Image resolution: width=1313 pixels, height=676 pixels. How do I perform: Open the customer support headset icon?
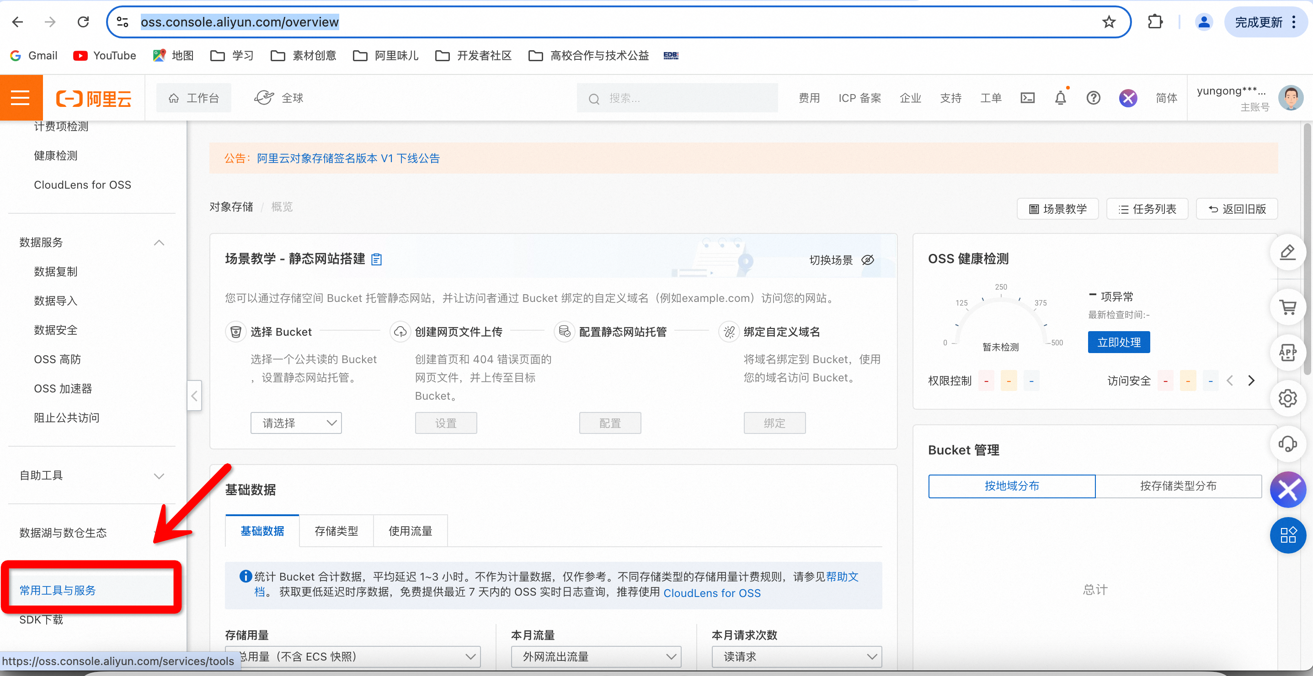(x=1287, y=444)
